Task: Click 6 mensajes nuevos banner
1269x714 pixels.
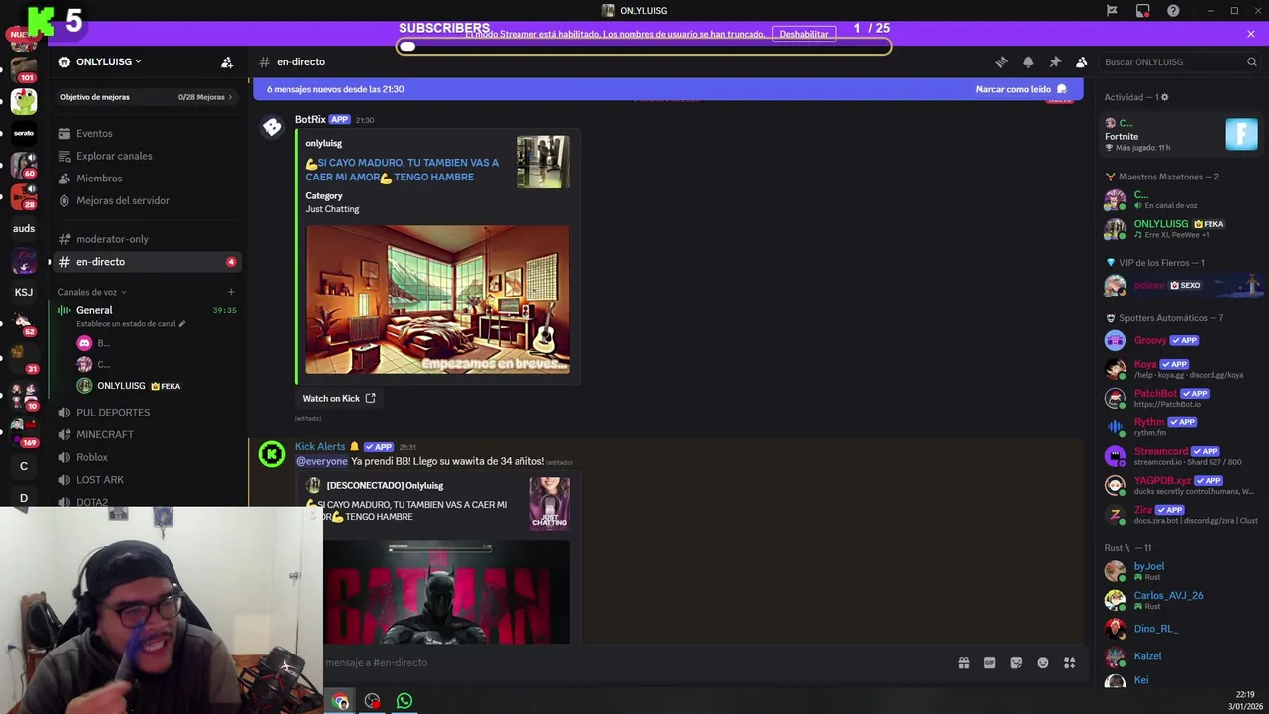Action: coord(335,89)
